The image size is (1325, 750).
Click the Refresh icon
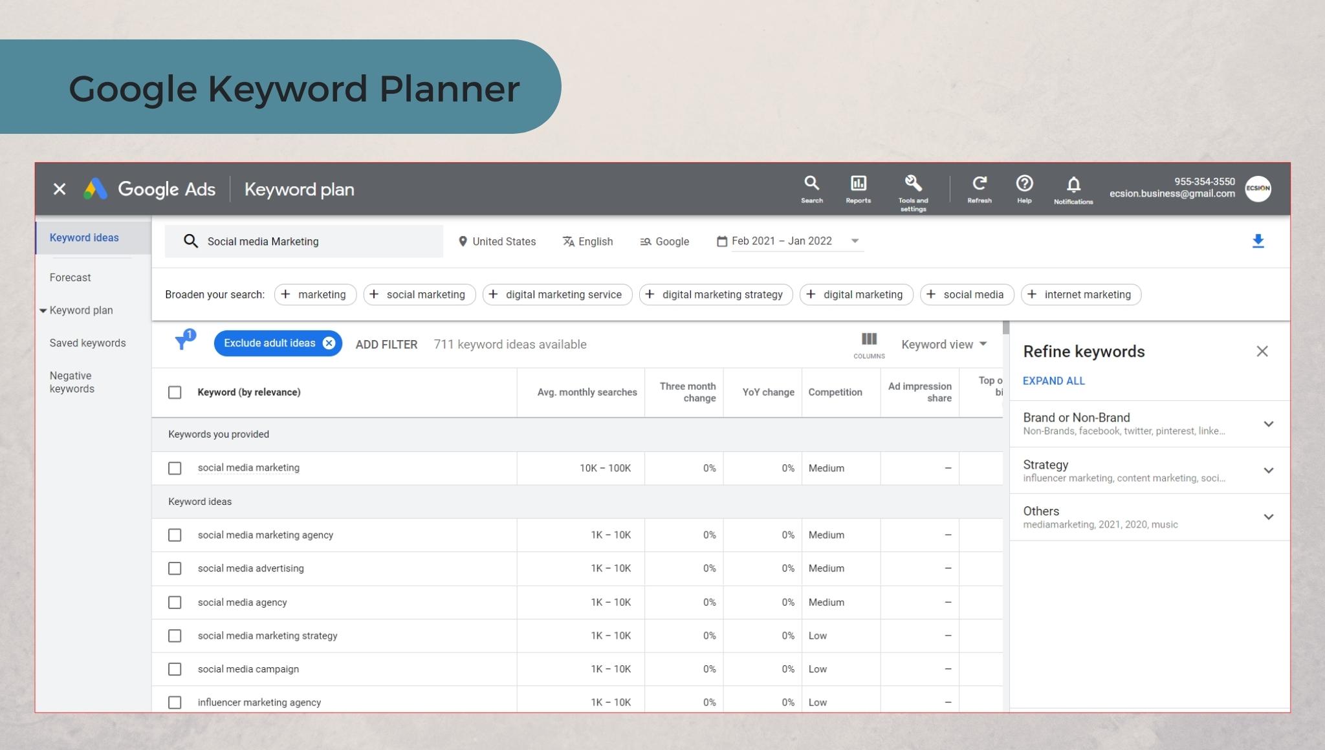pos(979,189)
